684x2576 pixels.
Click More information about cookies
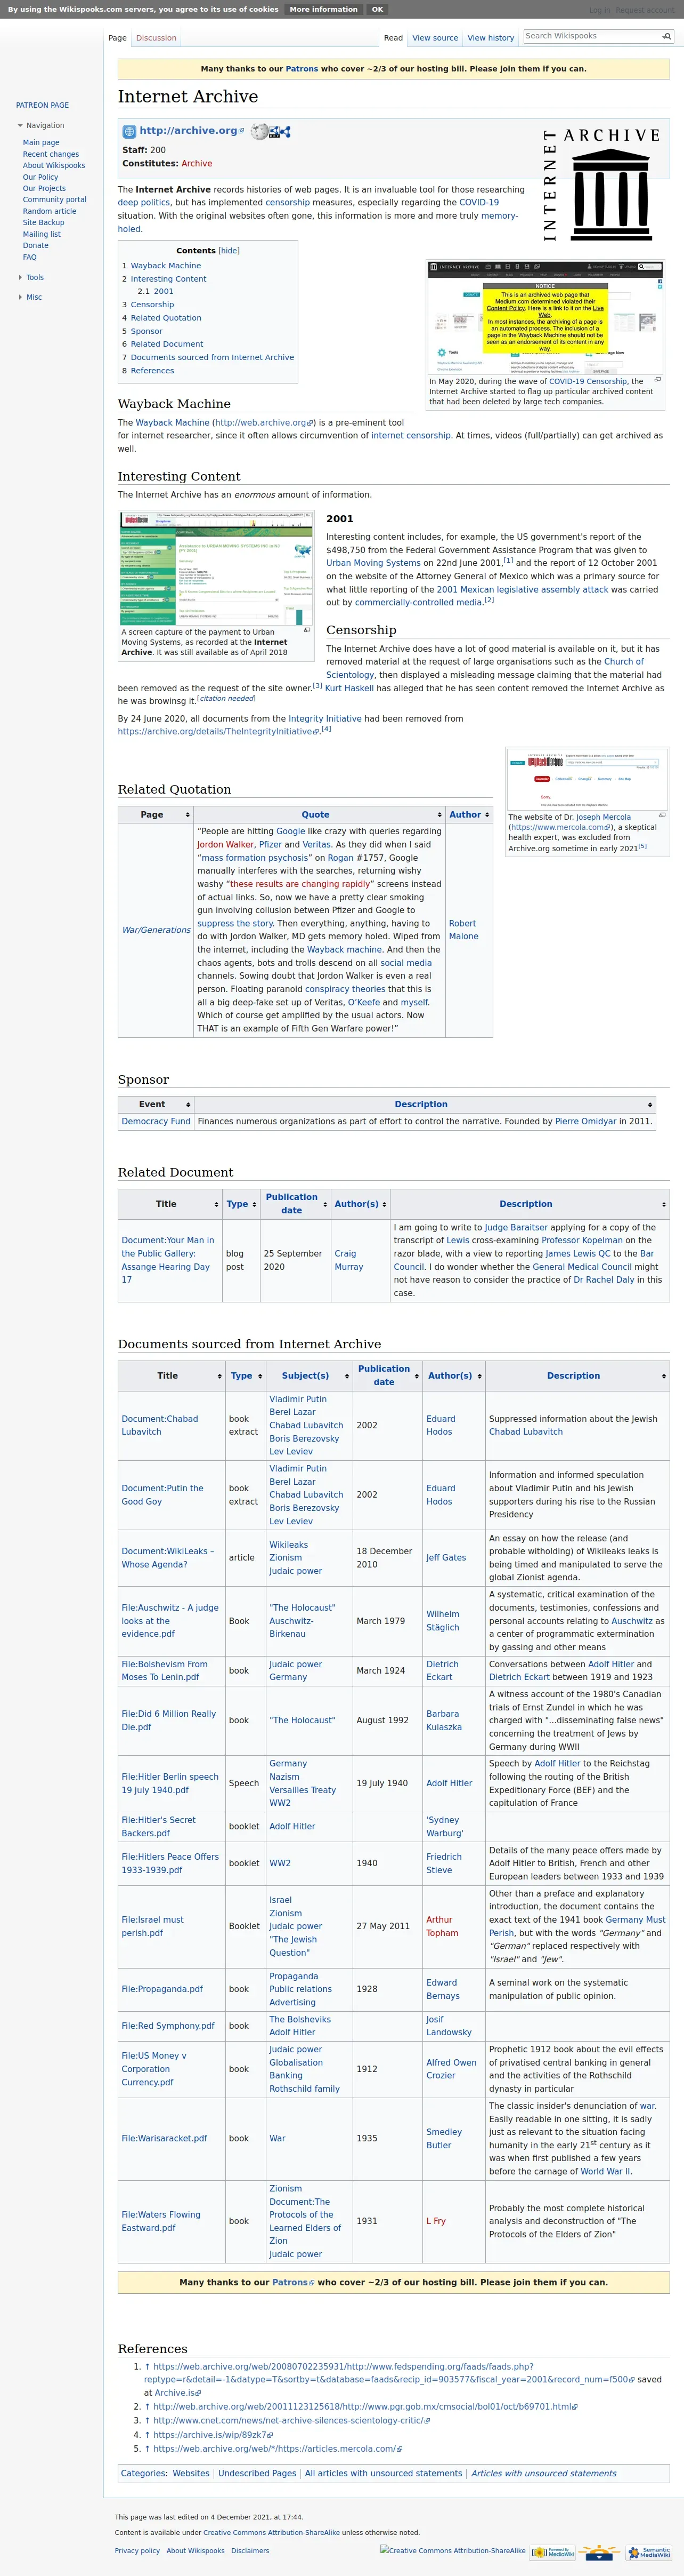click(323, 9)
